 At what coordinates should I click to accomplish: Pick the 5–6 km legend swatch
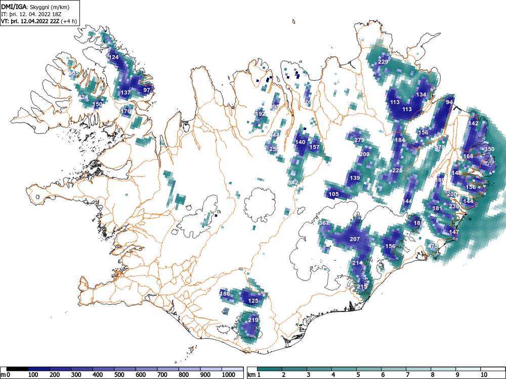369,369
